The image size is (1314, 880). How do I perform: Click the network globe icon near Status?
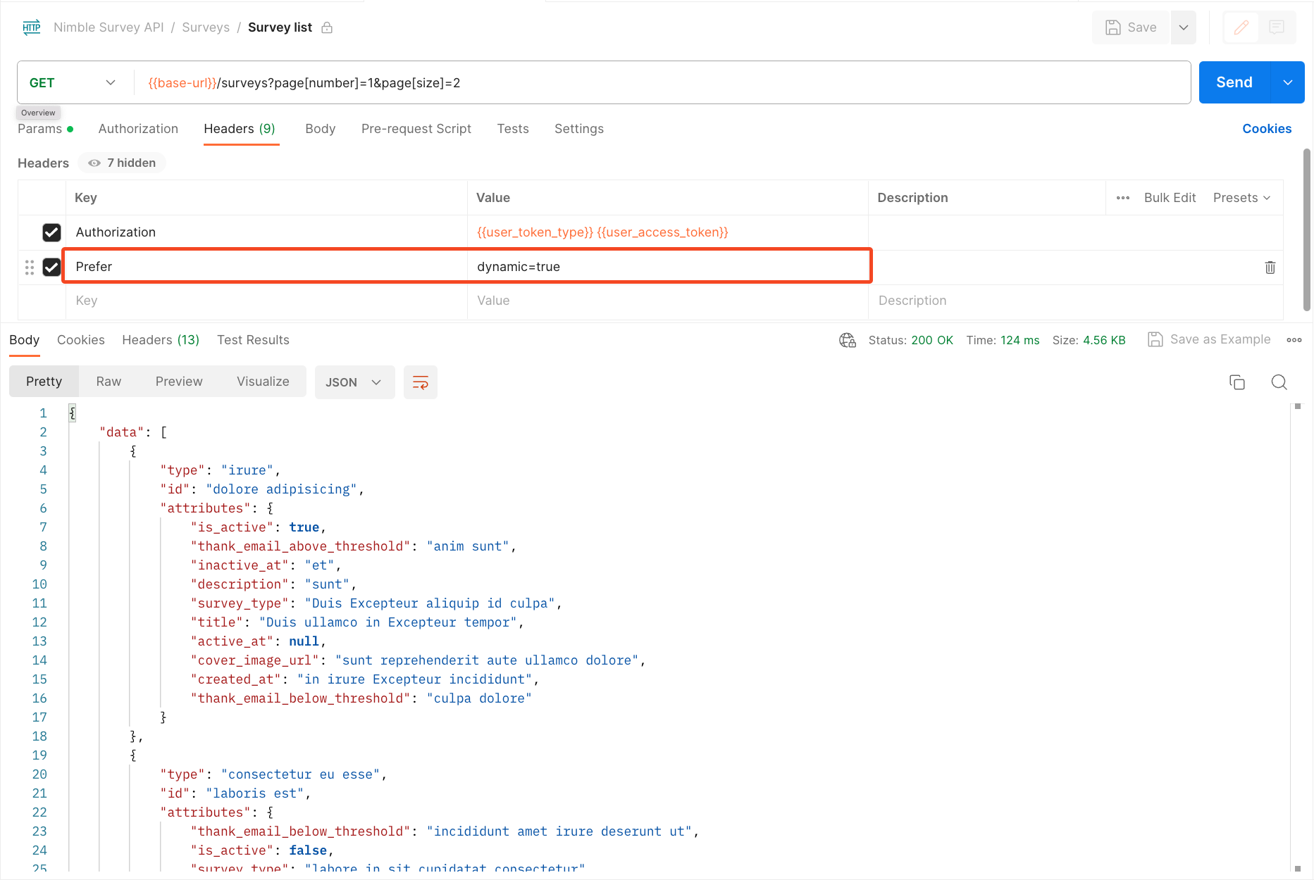click(847, 340)
